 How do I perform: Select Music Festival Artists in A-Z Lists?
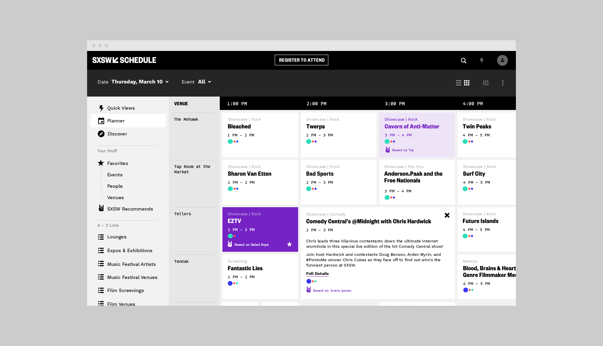131,264
